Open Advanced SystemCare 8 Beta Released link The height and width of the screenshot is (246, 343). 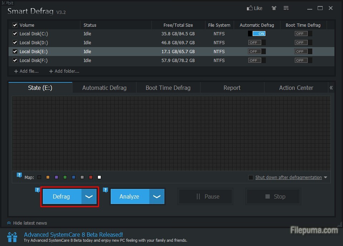point(73,235)
